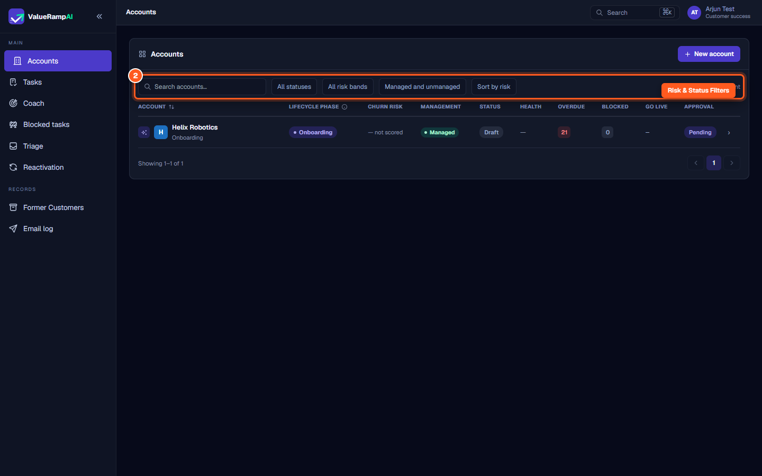Click the Blocked tasks icon

click(x=13, y=124)
